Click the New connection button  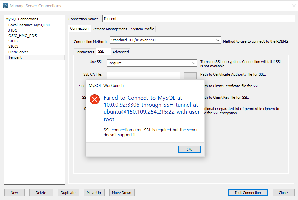[15, 193]
